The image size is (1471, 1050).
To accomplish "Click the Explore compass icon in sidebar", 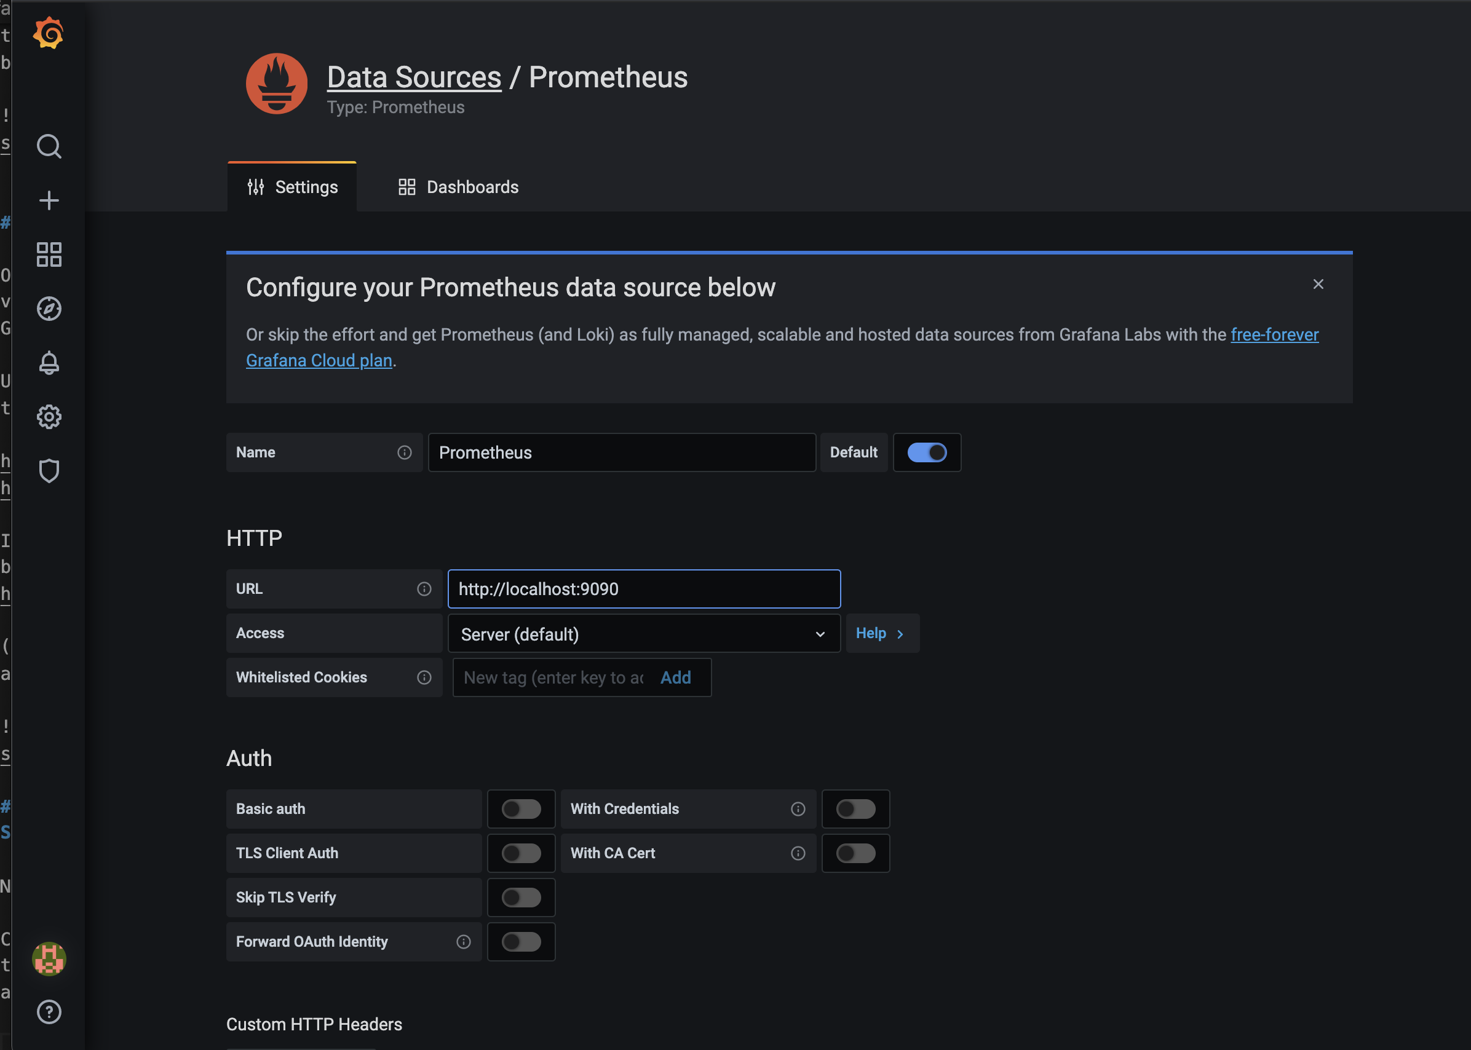I will (49, 309).
